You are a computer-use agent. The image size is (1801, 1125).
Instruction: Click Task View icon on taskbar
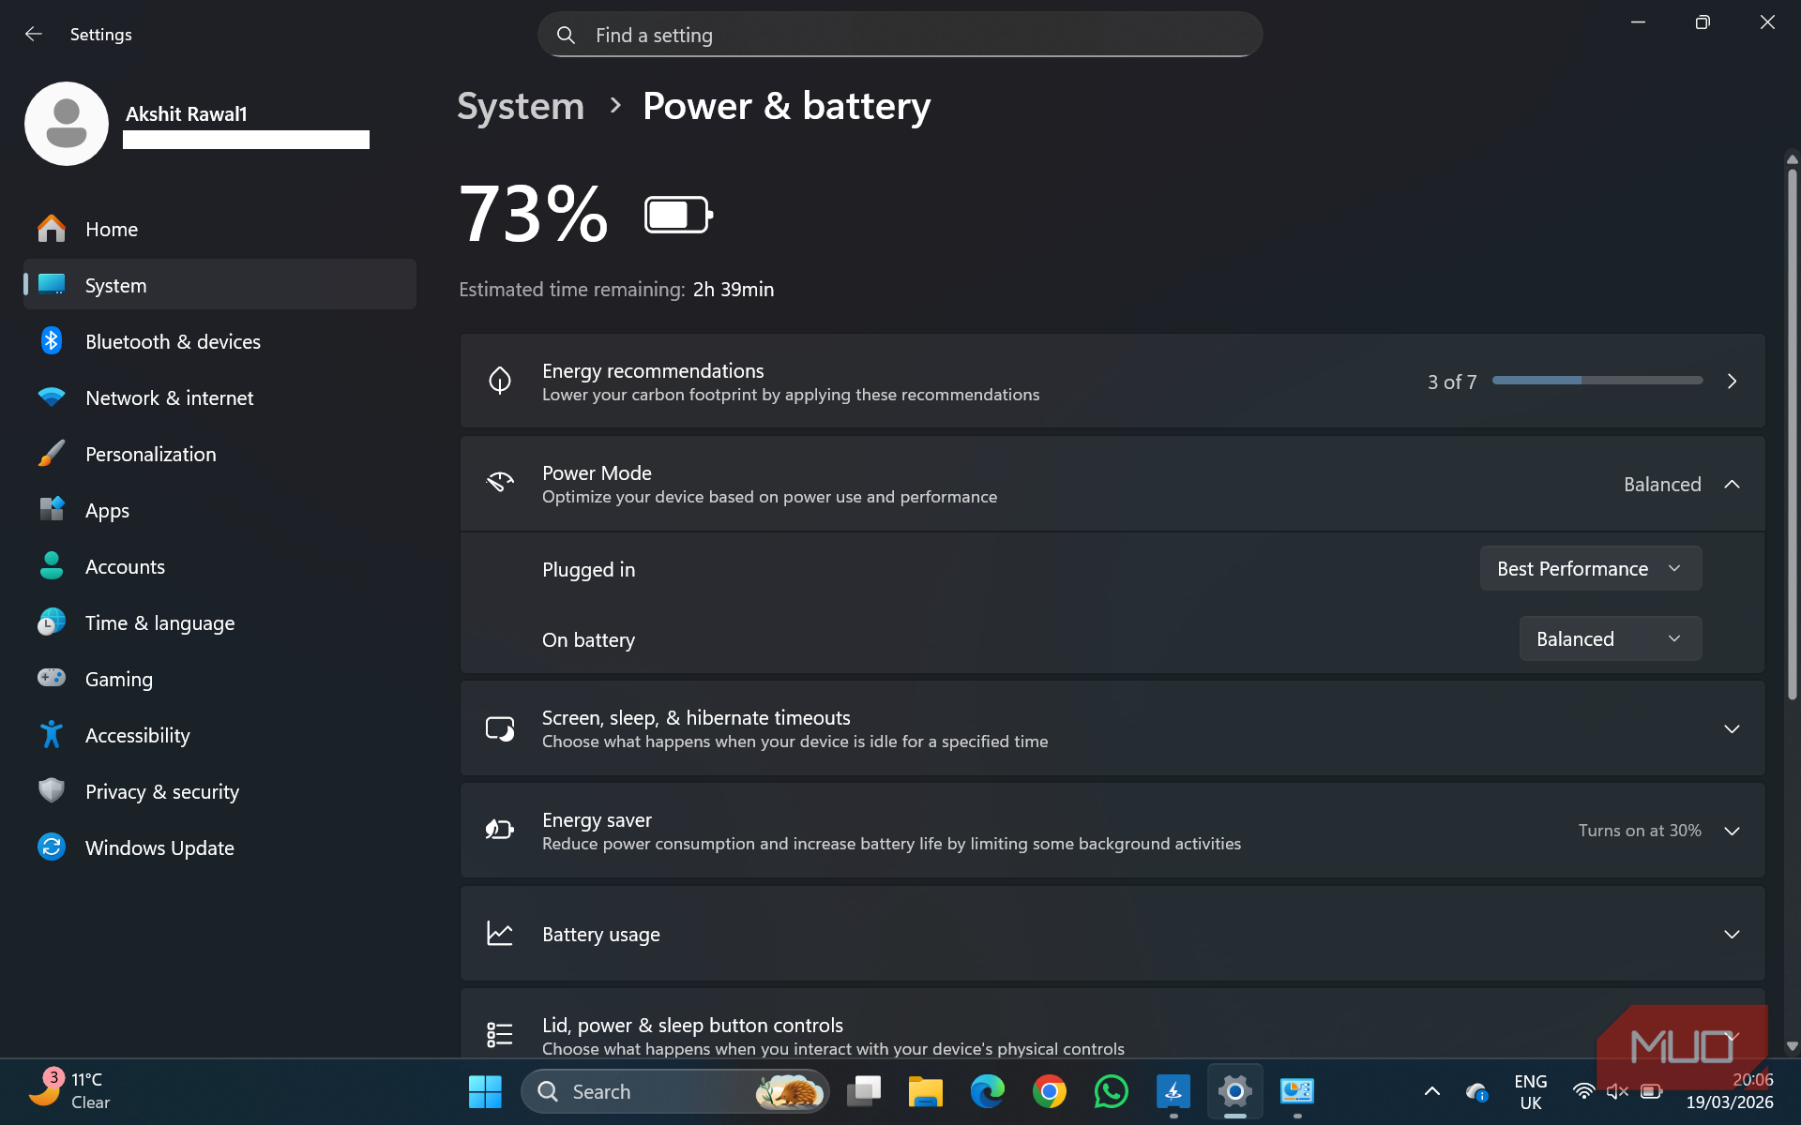pos(863,1092)
